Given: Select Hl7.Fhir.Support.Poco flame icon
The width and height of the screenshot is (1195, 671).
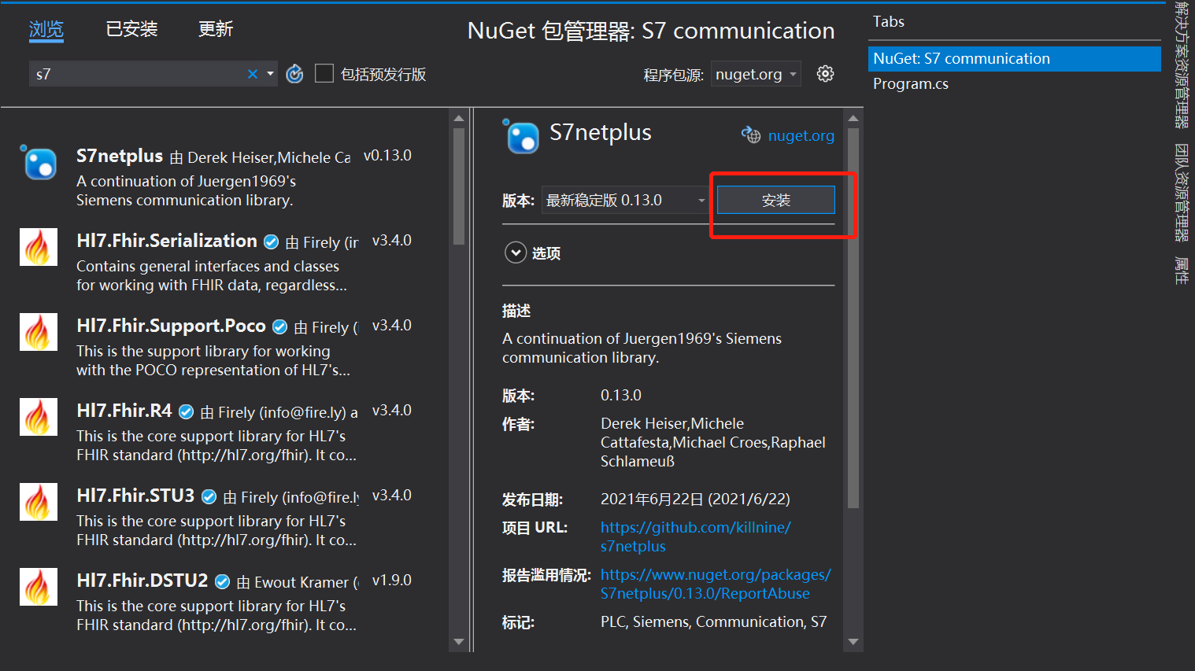Looking at the screenshot, I should pyautogui.click(x=39, y=332).
